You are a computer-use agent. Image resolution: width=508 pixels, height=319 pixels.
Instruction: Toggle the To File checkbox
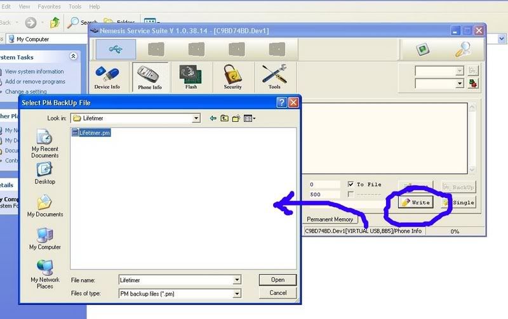(x=351, y=184)
